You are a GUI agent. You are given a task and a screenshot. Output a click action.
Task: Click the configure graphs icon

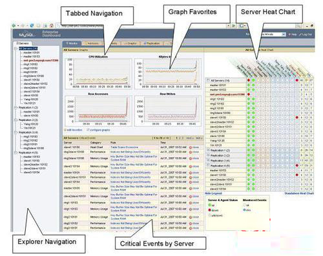pos(88,130)
